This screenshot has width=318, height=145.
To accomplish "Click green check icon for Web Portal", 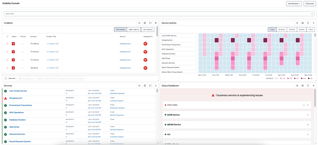I will click(x=5, y=127).
